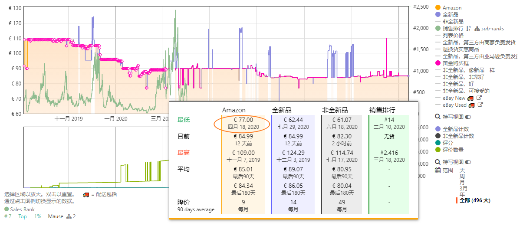Click the eBay New truck icon
Viewport: 523px width, 226px height.
(x=470, y=98)
